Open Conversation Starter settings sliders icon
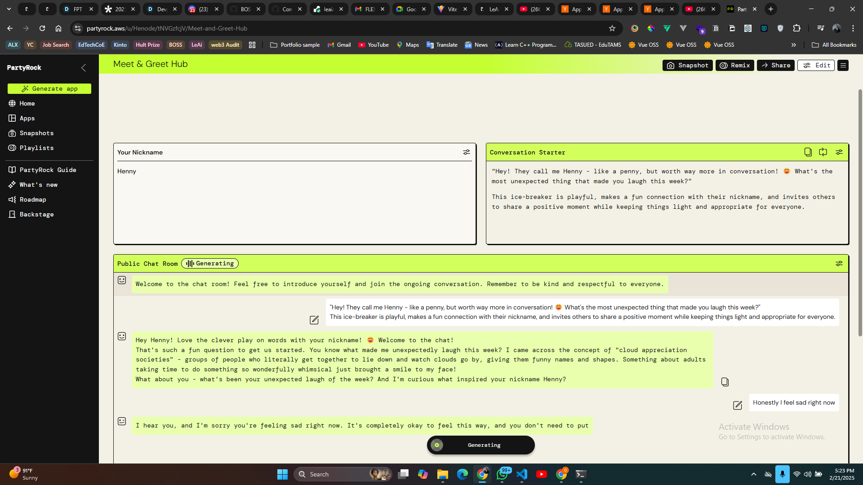The height and width of the screenshot is (485, 863). [839, 152]
